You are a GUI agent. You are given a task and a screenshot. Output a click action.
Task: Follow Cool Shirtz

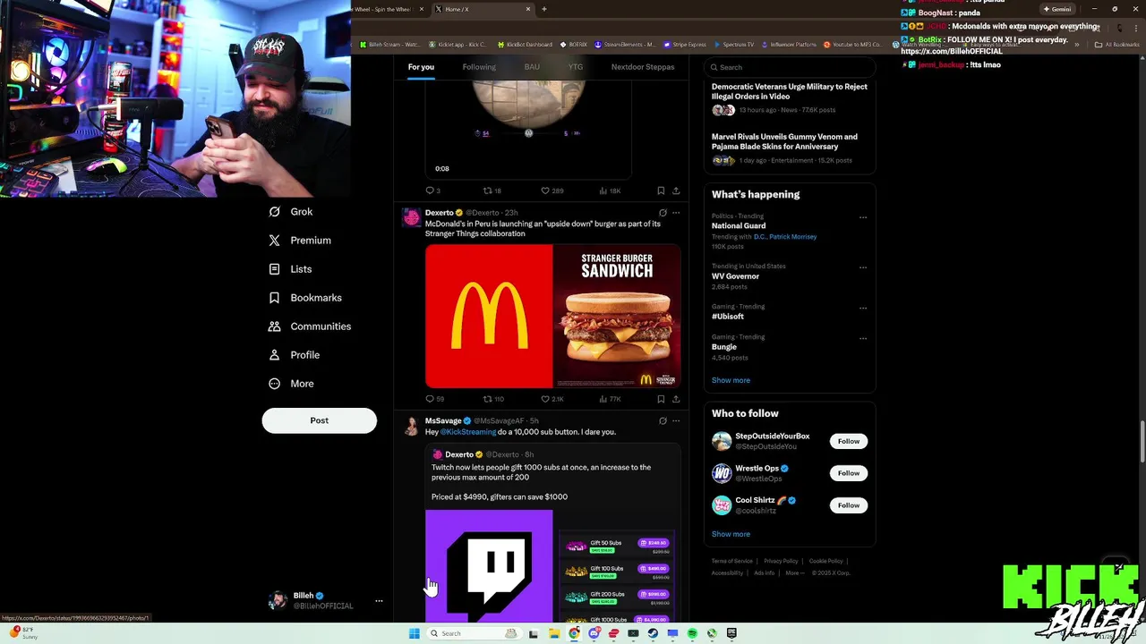(849, 505)
